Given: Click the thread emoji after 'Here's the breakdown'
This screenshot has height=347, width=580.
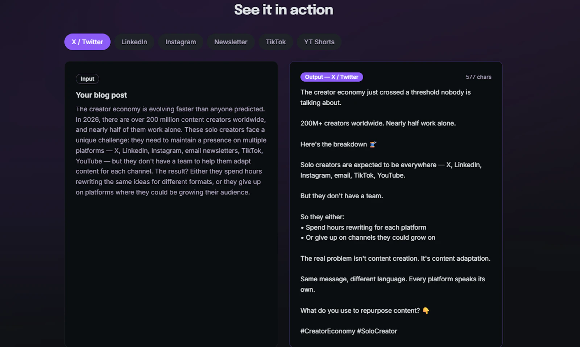Looking at the screenshot, I should [x=373, y=144].
